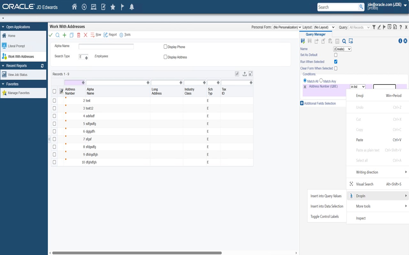Viewport: 409px width, 255px height.
Task: Click the Copy toolbar icon
Action: (x=72, y=35)
